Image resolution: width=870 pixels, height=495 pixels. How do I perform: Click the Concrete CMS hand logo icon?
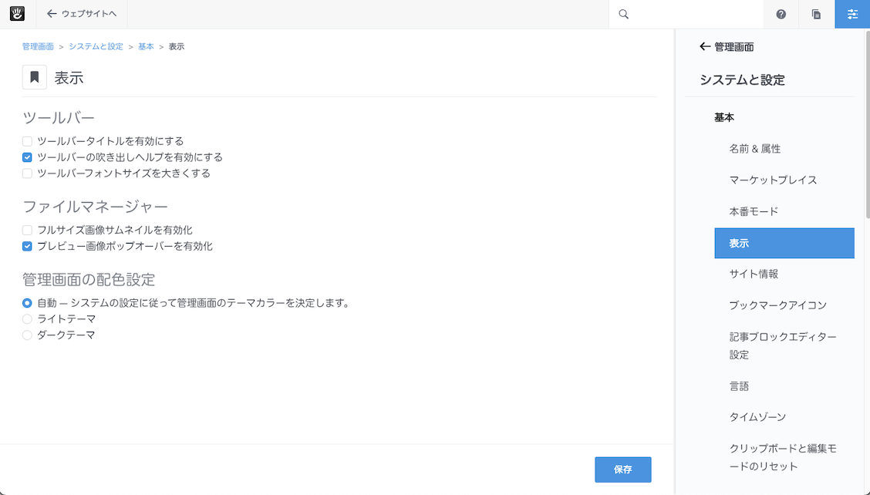pos(17,14)
